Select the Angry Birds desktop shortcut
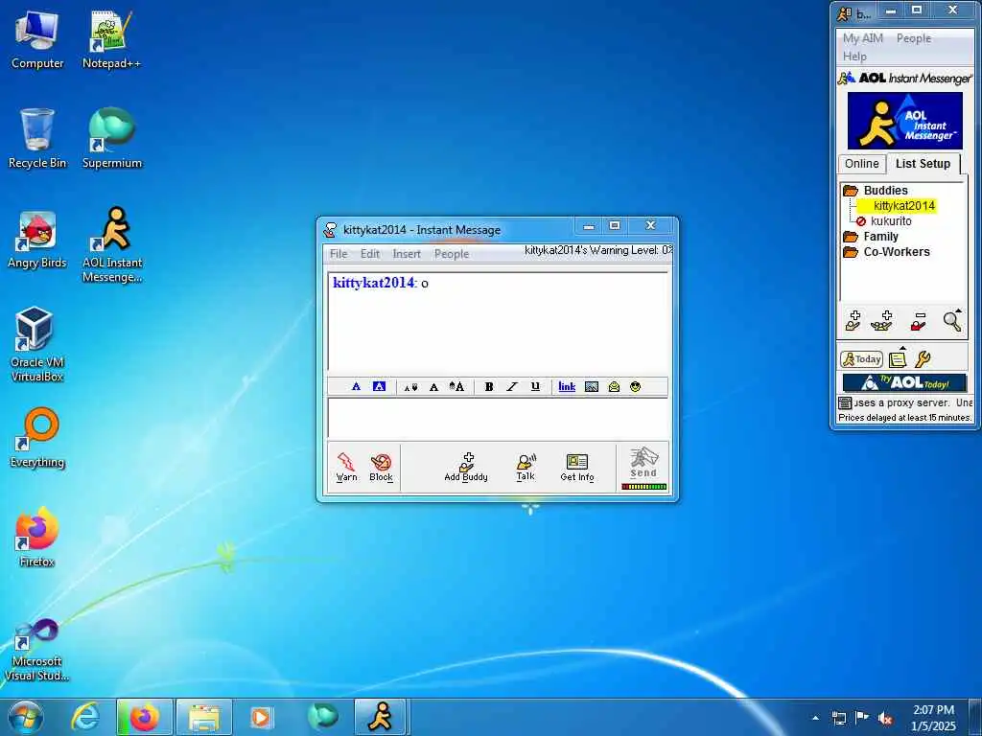This screenshot has height=736, width=982. click(37, 239)
